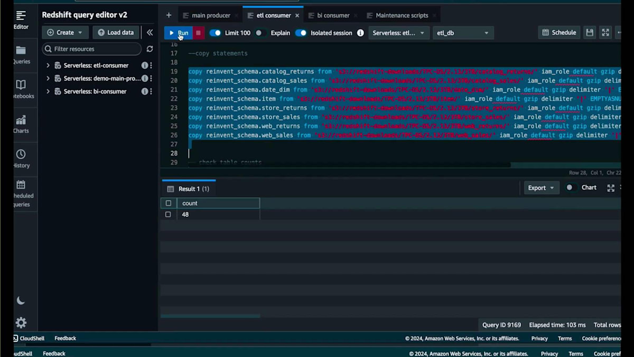The height and width of the screenshot is (357, 634).
Task: Click the Query ID 9169 status text
Action: pos(501,325)
